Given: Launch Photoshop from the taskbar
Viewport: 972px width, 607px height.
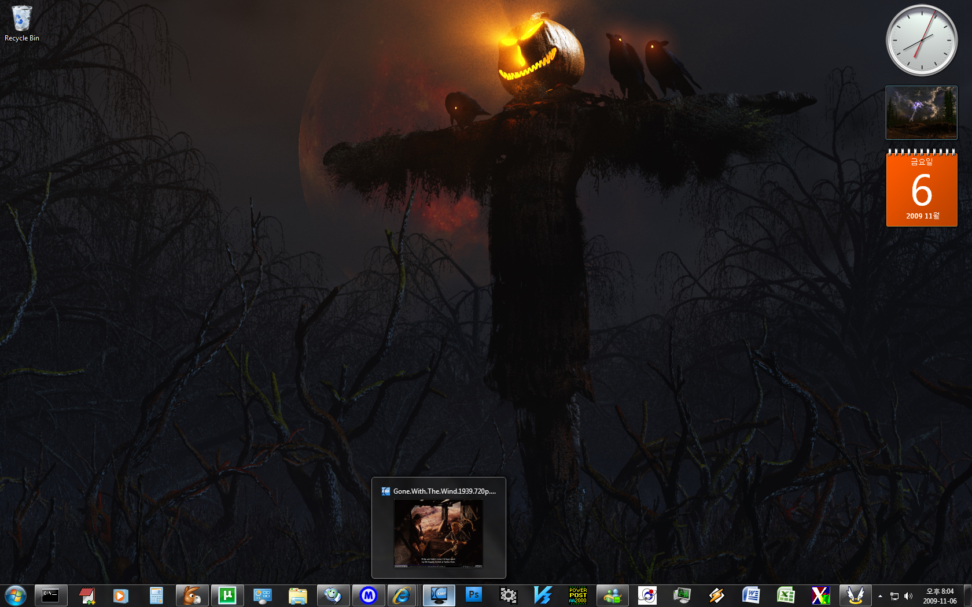Looking at the screenshot, I should [x=474, y=595].
